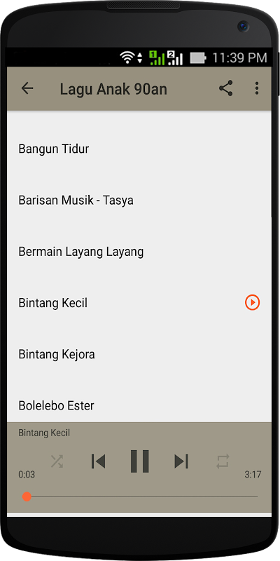Tap the Wi-Fi status icon
The image size is (280, 561).
tap(127, 58)
